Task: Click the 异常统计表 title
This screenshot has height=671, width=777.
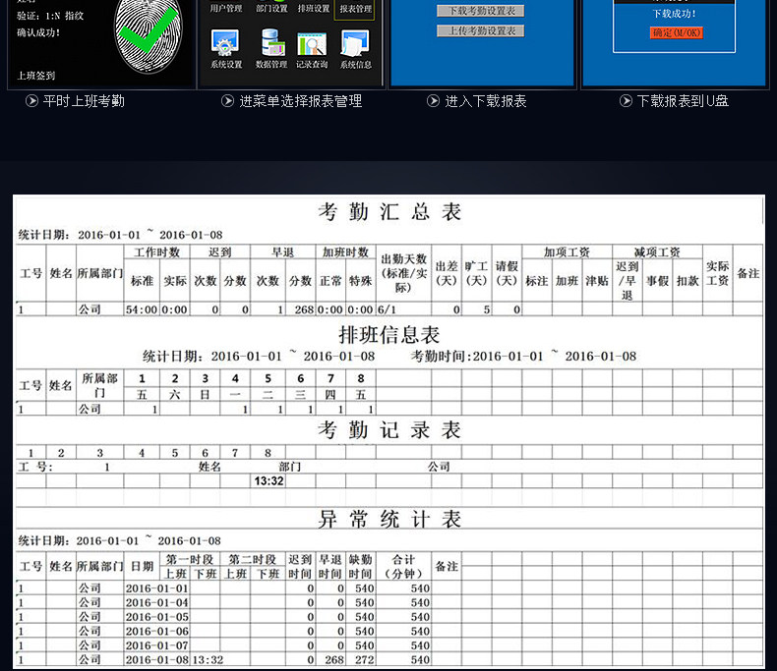Action: pyautogui.click(x=389, y=520)
